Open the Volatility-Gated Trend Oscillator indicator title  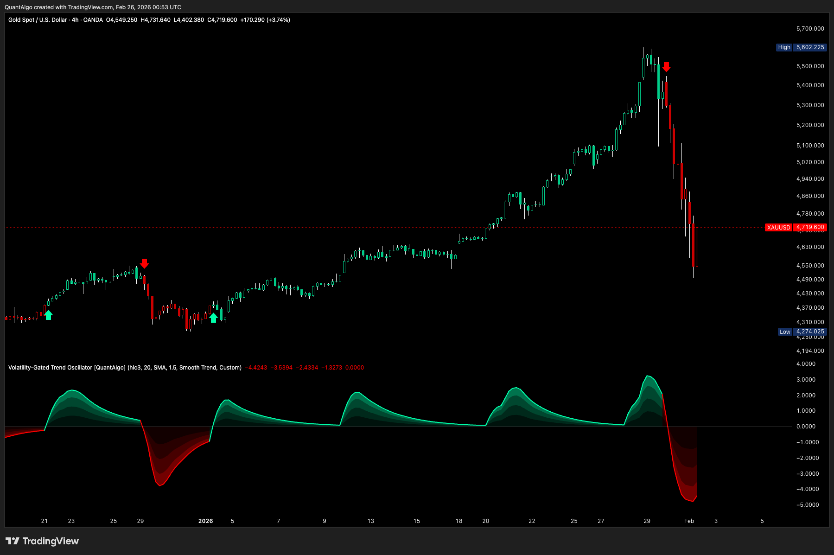[x=125, y=368]
